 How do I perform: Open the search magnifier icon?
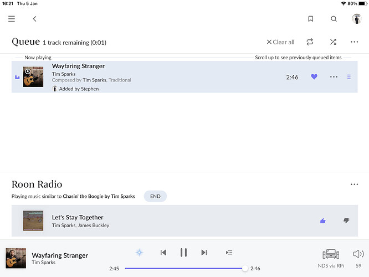click(x=334, y=19)
